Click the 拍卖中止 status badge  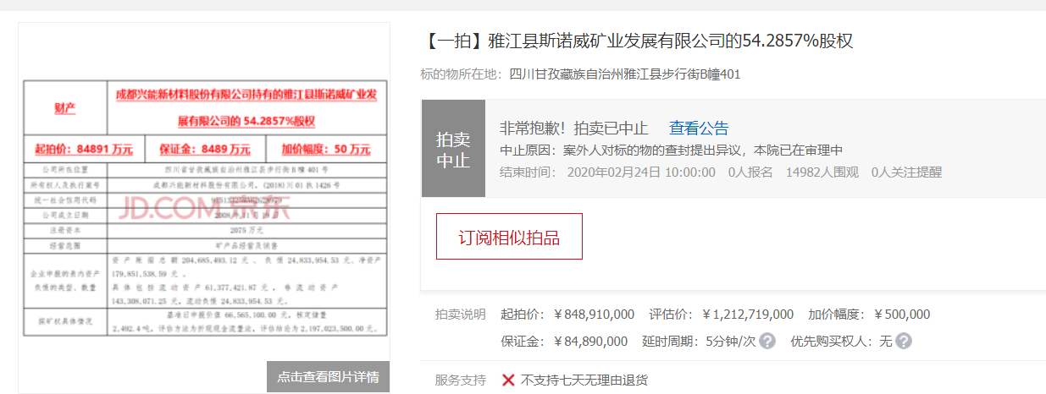pyautogui.click(x=453, y=148)
